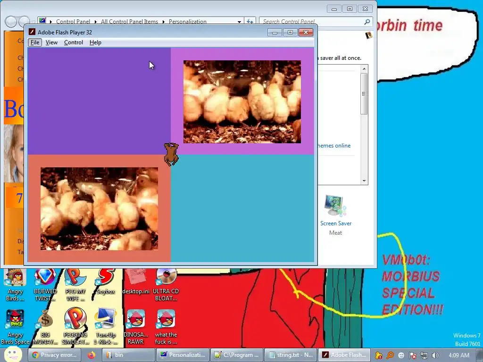Image resolution: width=483 pixels, height=362 pixels.
Task: Click the network tray icon
Action: [424, 355]
